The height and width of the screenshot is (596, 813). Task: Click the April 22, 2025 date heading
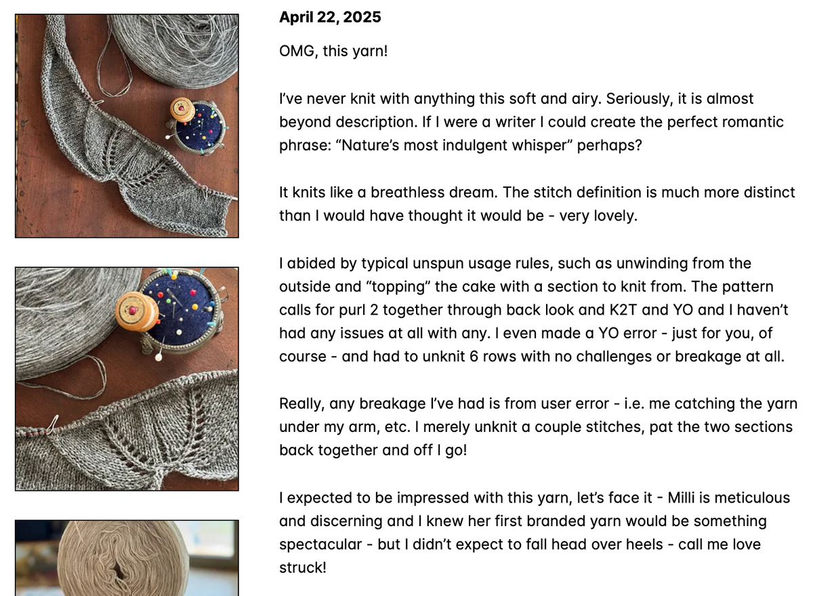tap(330, 18)
